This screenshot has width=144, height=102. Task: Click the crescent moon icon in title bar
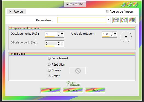[123, 4]
